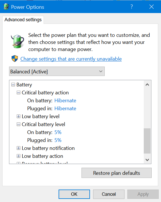
Task: Expand the Low battery notification node
Action: (x=18, y=148)
